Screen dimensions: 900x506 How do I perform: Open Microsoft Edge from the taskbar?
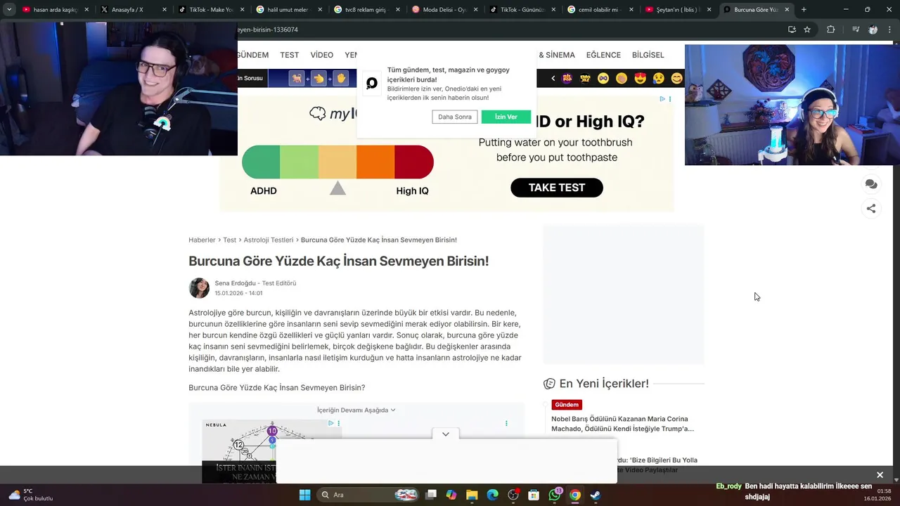pos(493,495)
